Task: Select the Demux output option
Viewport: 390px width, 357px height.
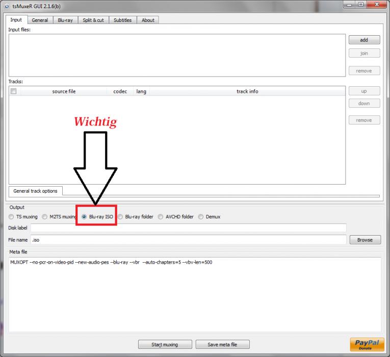Action: pyautogui.click(x=201, y=217)
